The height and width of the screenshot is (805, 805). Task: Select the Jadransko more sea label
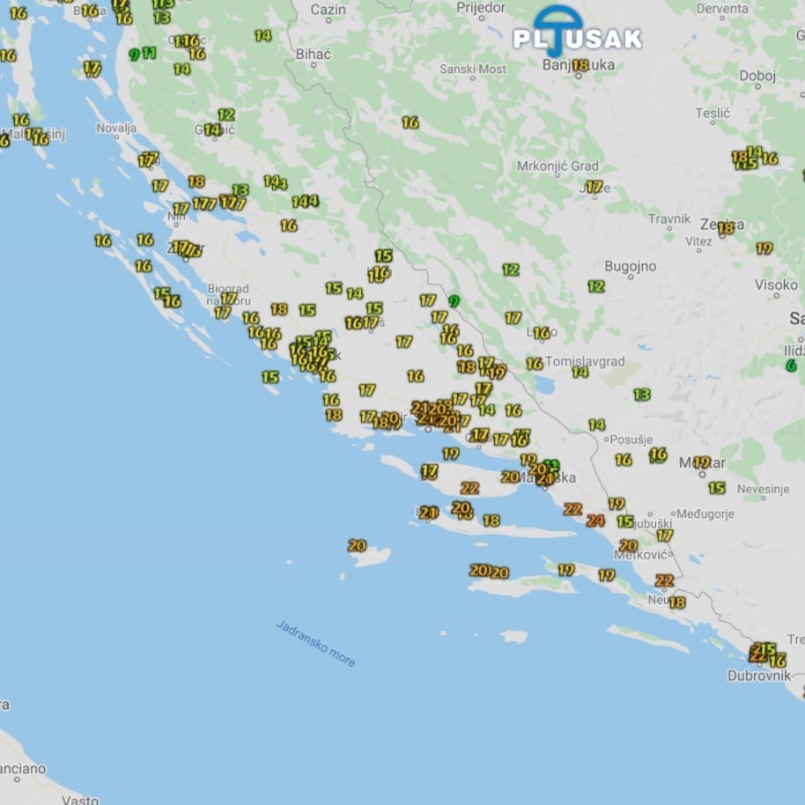click(x=315, y=643)
